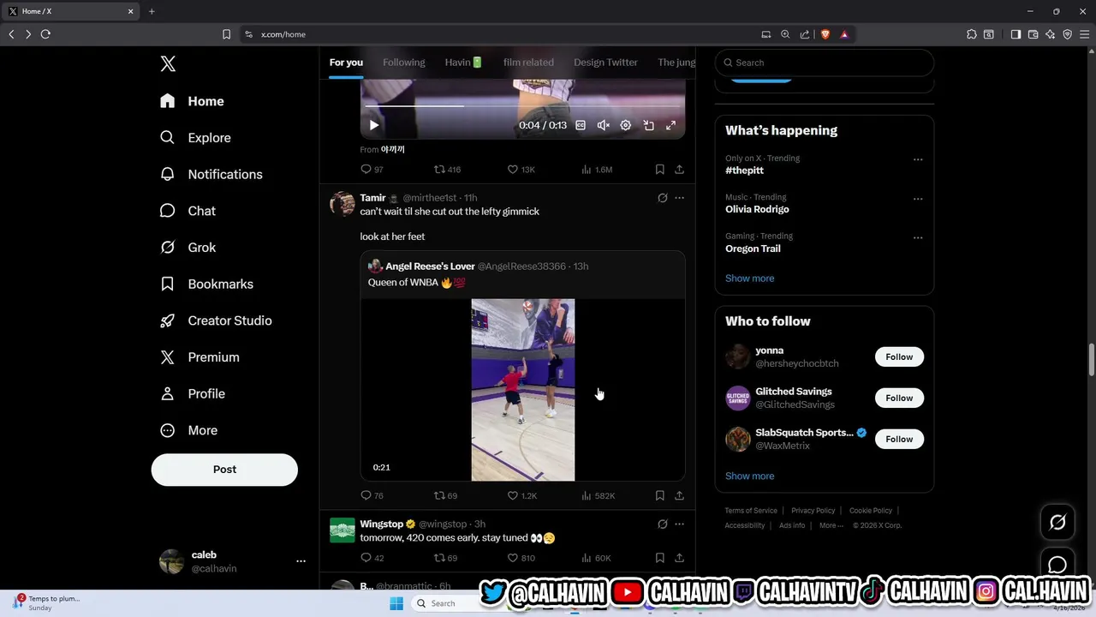Open video settings gear

(x=626, y=125)
